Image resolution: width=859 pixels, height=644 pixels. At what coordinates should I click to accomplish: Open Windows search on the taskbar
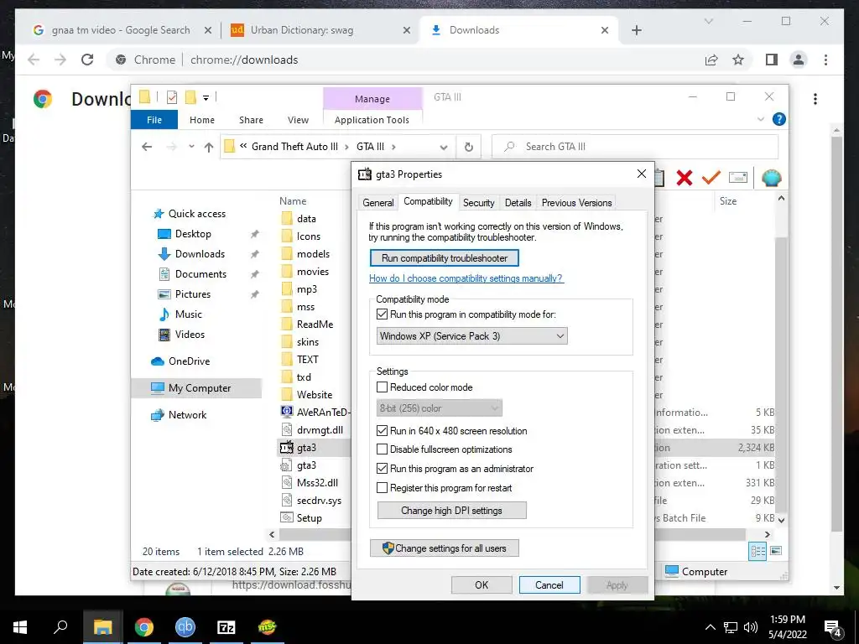pyautogui.click(x=60, y=626)
